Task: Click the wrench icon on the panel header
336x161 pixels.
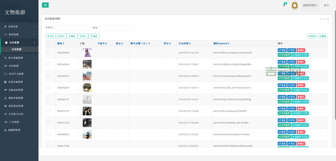Action: [324, 19]
